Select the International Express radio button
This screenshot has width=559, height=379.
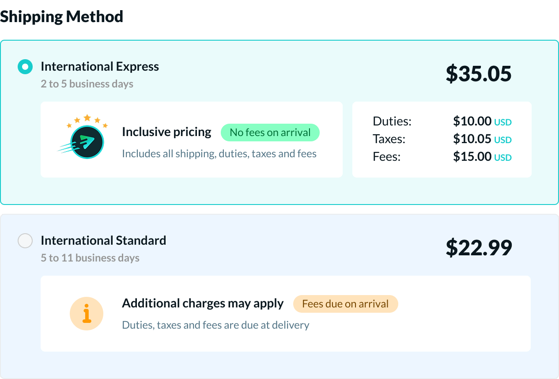(25, 67)
